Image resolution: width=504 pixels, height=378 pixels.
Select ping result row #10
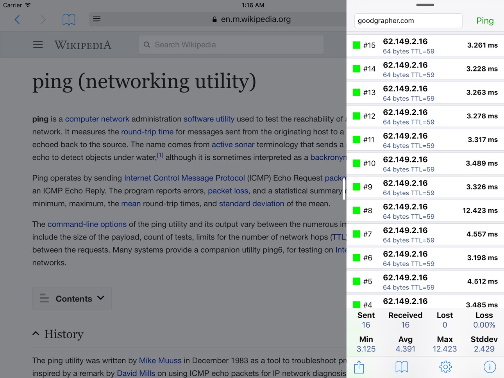pos(425,164)
